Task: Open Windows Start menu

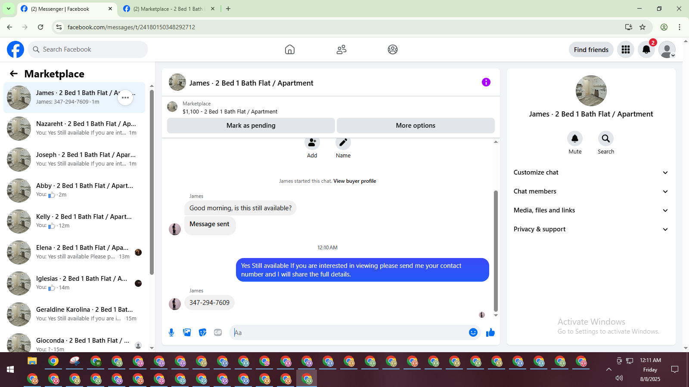Action: [10, 369]
